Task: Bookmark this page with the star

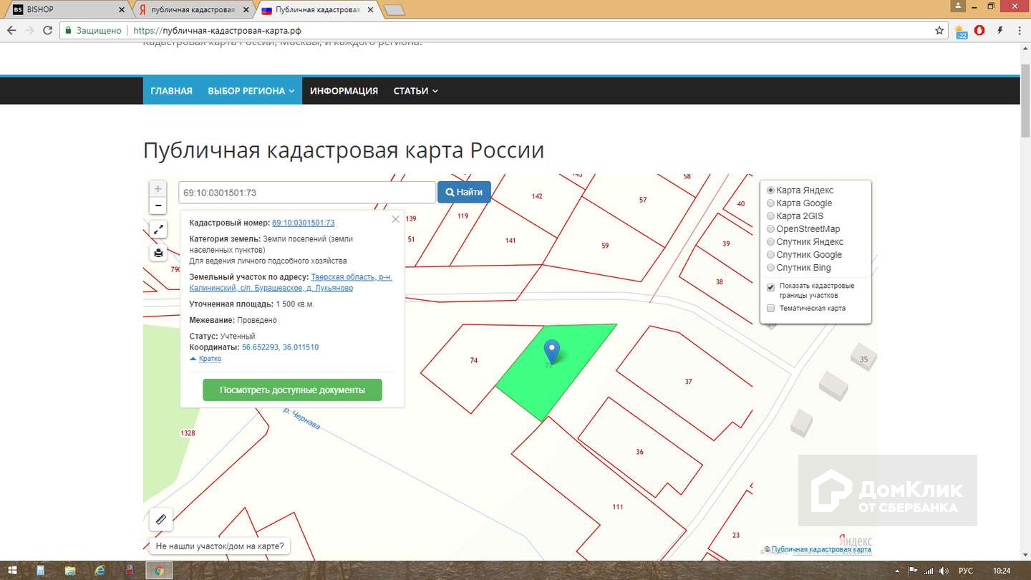Action: pos(939,31)
